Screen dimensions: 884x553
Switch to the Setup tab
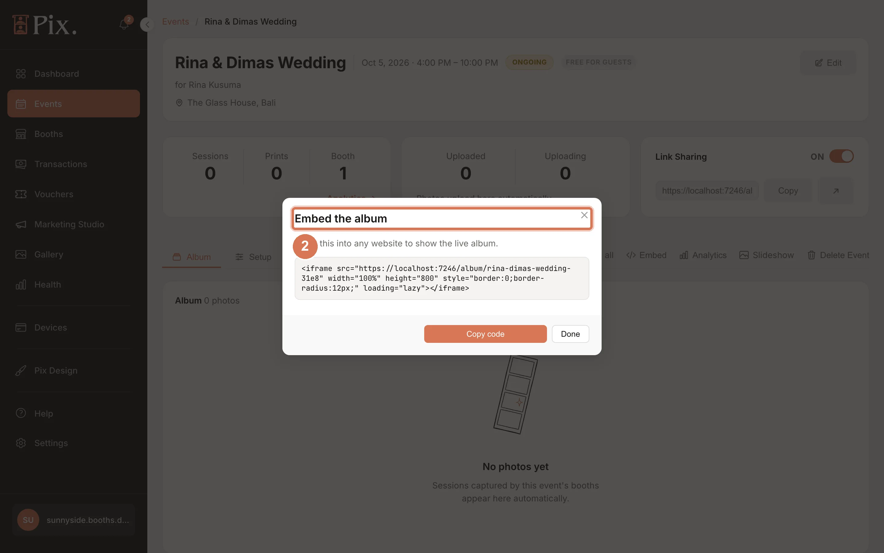[253, 257]
